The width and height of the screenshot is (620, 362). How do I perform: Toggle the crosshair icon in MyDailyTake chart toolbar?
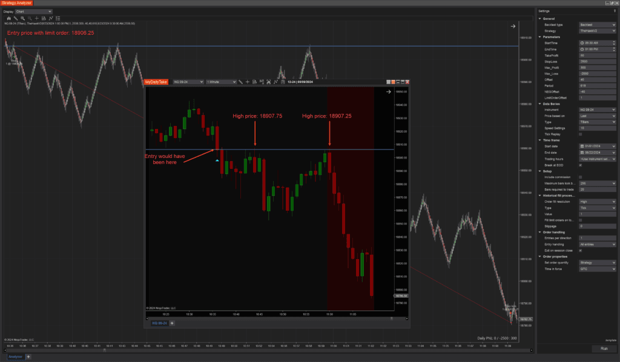(x=248, y=82)
